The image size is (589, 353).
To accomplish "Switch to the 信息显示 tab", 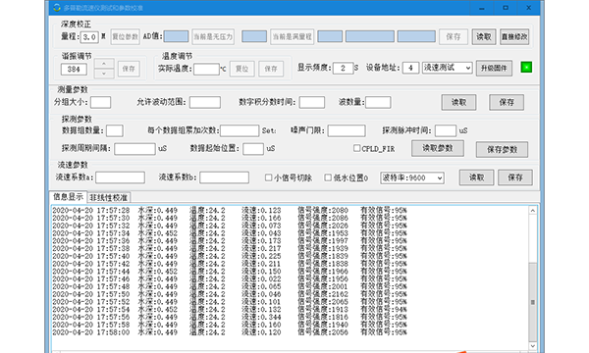I will (x=68, y=196).
